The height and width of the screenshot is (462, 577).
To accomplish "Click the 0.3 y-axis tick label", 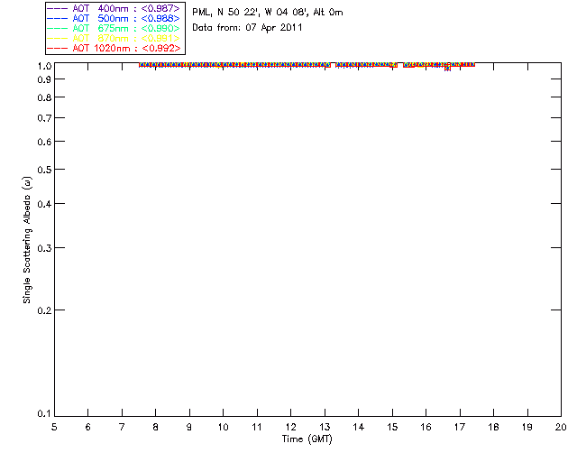I will click(44, 248).
